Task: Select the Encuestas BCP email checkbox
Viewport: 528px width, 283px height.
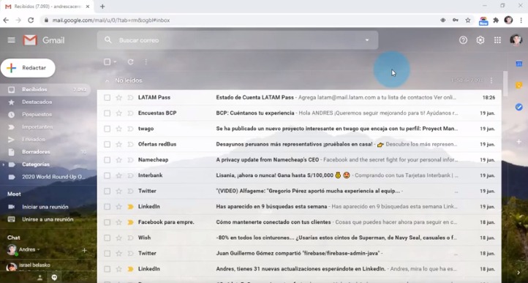Action: click(x=107, y=113)
